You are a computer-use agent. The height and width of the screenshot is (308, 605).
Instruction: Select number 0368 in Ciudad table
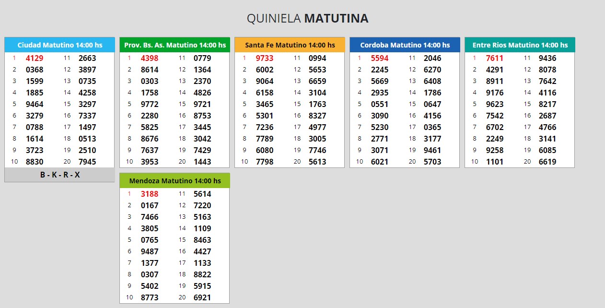[35, 70]
